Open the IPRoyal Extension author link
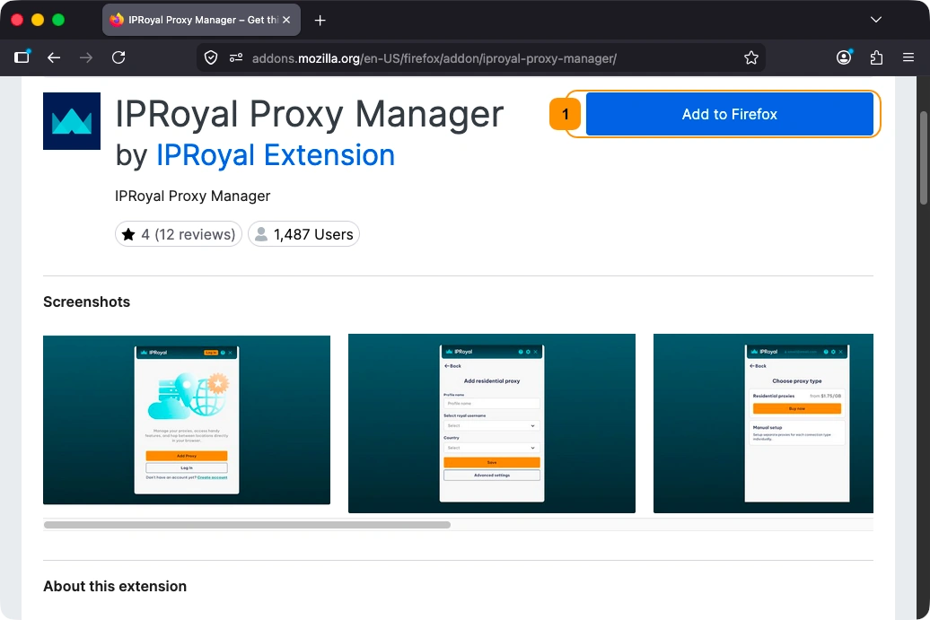 click(x=276, y=155)
